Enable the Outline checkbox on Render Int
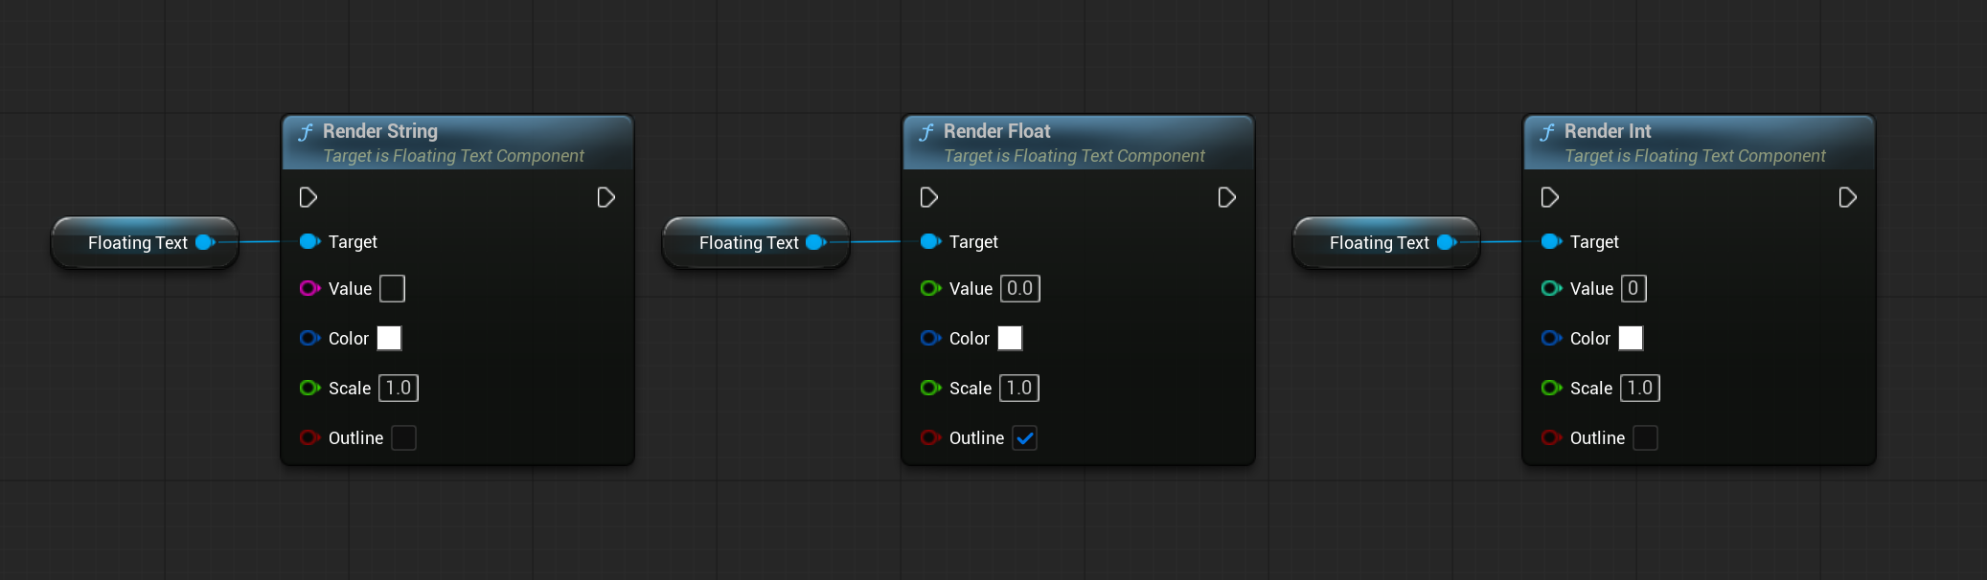Viewport: 1987px width, 580px height. (x=1645, y=437)
